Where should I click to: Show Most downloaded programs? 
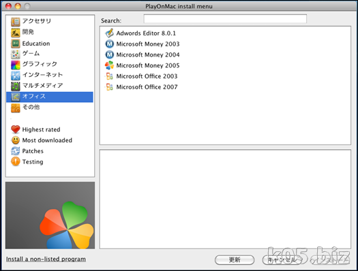pyautogui.click(x=47, y=140)
